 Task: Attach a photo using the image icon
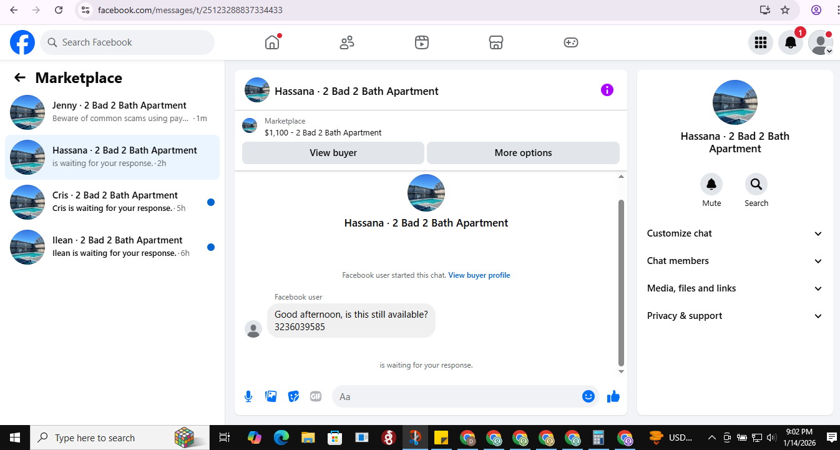coord(271,396)
